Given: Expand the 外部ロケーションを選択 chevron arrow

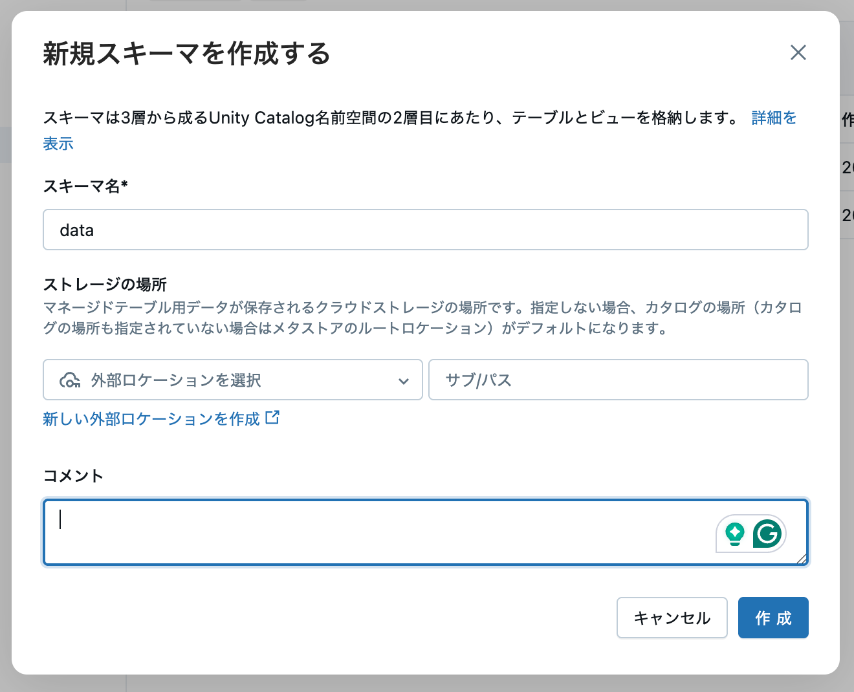Looking at the screenshot, I should coord(404,381).
